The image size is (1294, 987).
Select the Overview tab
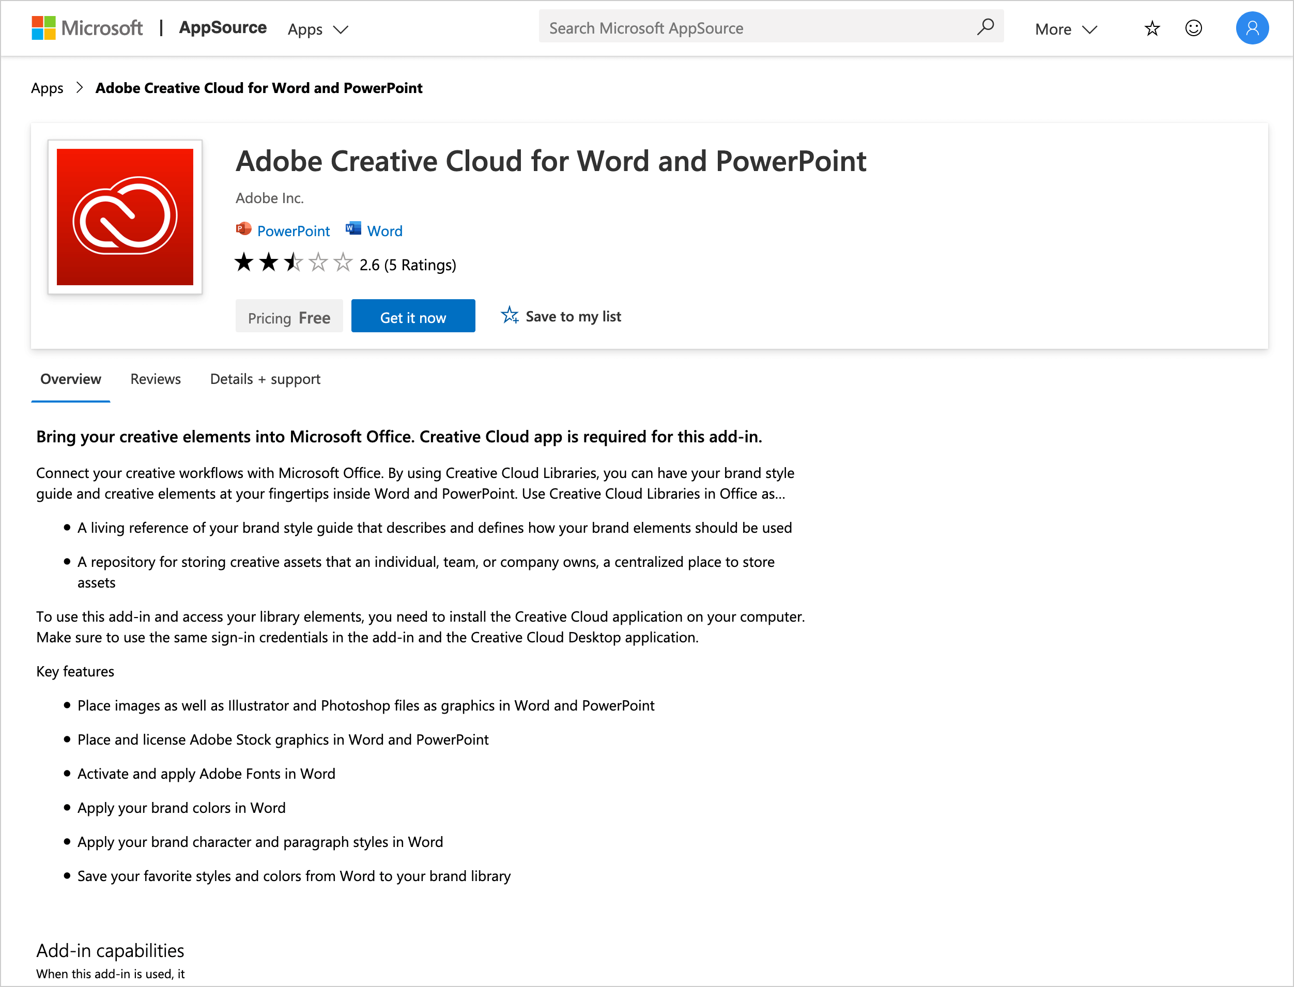point(70,379)
